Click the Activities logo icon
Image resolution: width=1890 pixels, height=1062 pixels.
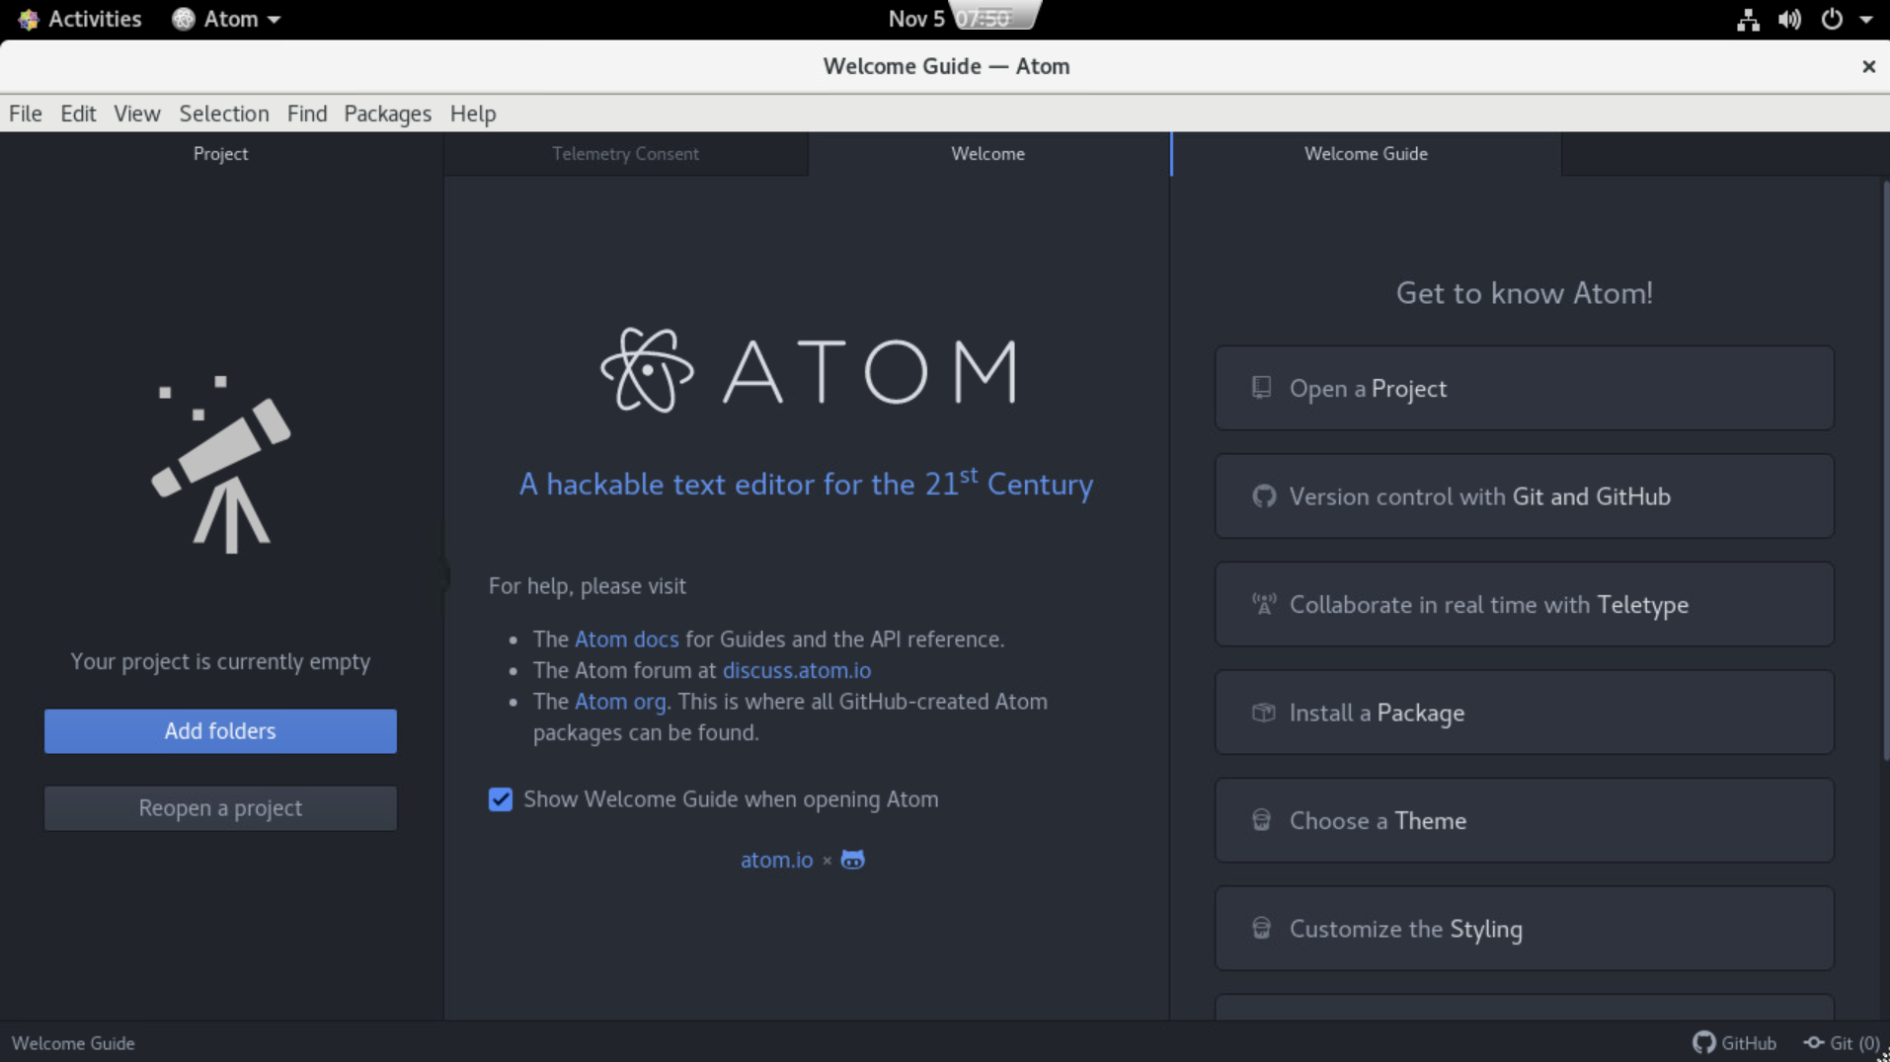[x=28, y=19]
